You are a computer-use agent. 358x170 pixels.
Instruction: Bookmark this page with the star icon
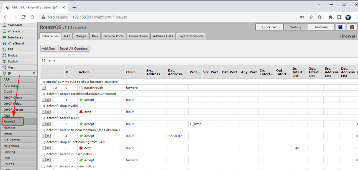click(x=319, y=17)
